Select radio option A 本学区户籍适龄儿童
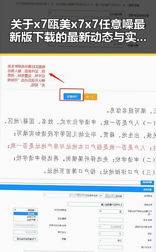Screen dimensions: 156x252 [x=124, y=5]
